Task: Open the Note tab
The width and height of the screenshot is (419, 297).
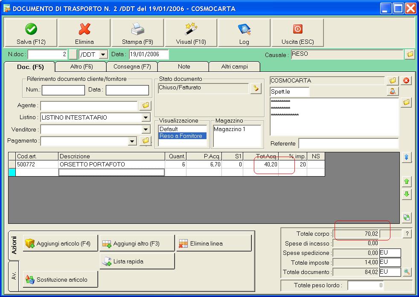Action: (x=184, y=67)
